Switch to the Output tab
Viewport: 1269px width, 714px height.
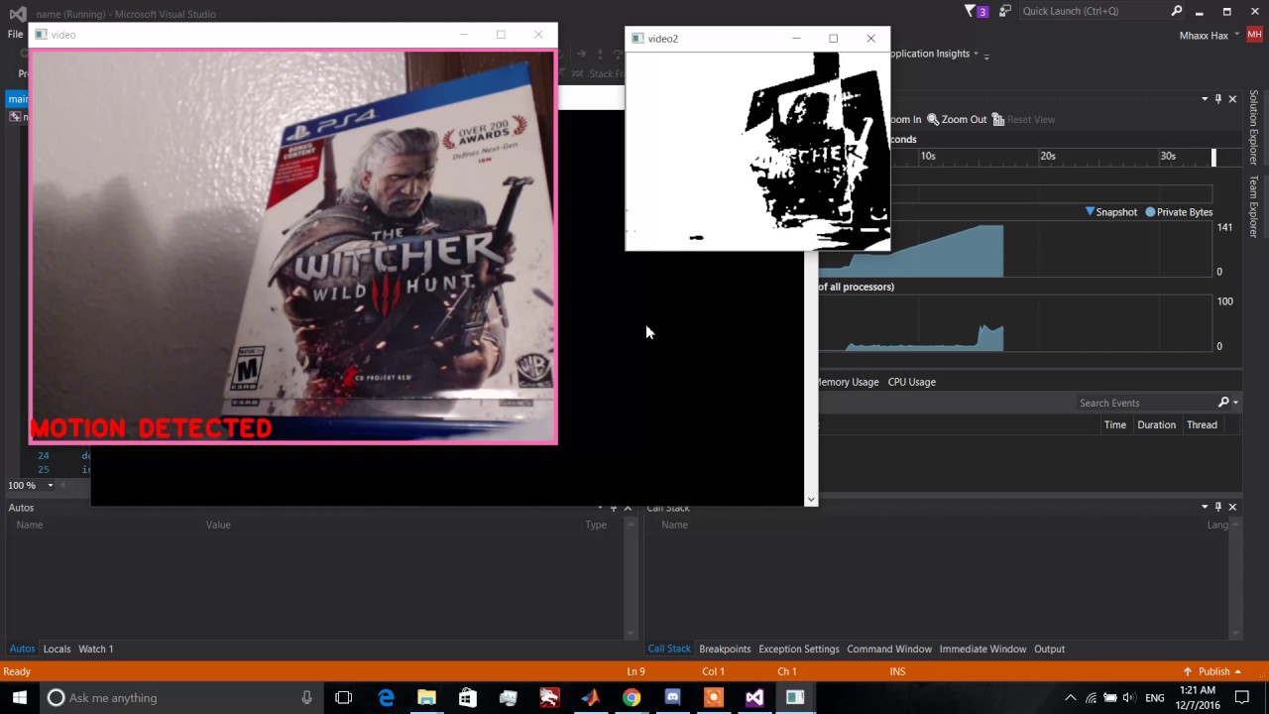pos(1049,649)
